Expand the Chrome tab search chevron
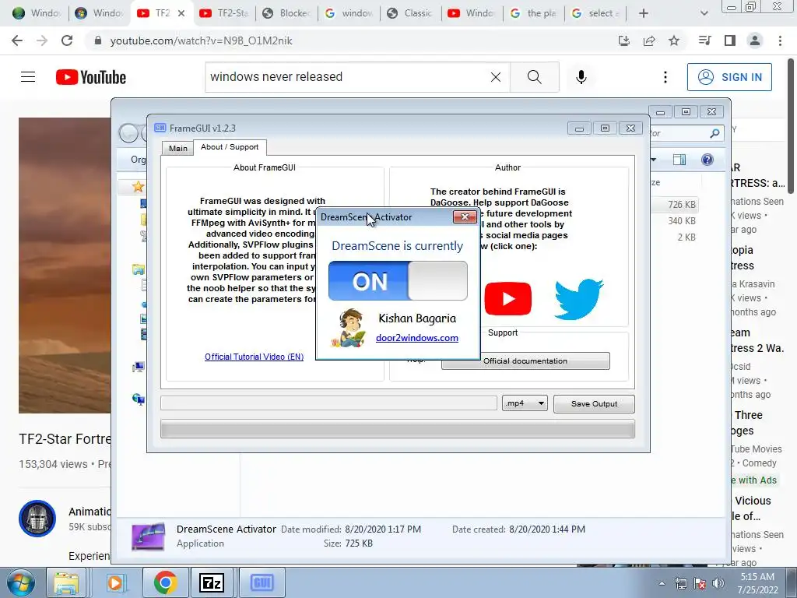797x598 pixels. tap(704, 13)
